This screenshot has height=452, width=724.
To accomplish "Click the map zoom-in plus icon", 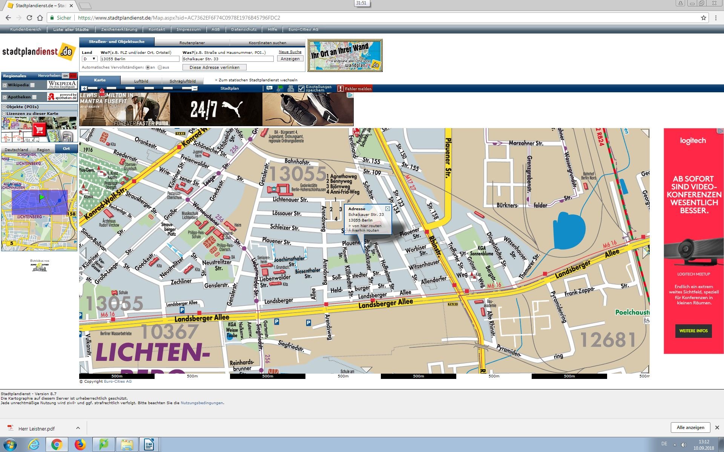I will (84, 89).
